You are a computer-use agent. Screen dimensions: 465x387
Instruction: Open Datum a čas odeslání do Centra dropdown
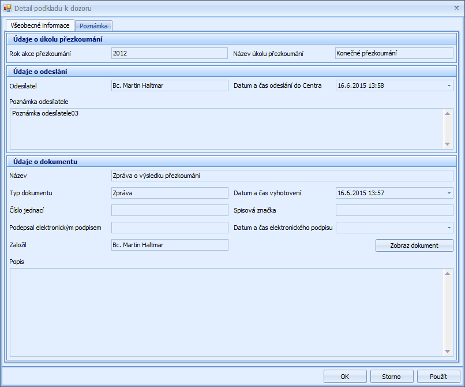pyautogui.click(x=449, y=85)
